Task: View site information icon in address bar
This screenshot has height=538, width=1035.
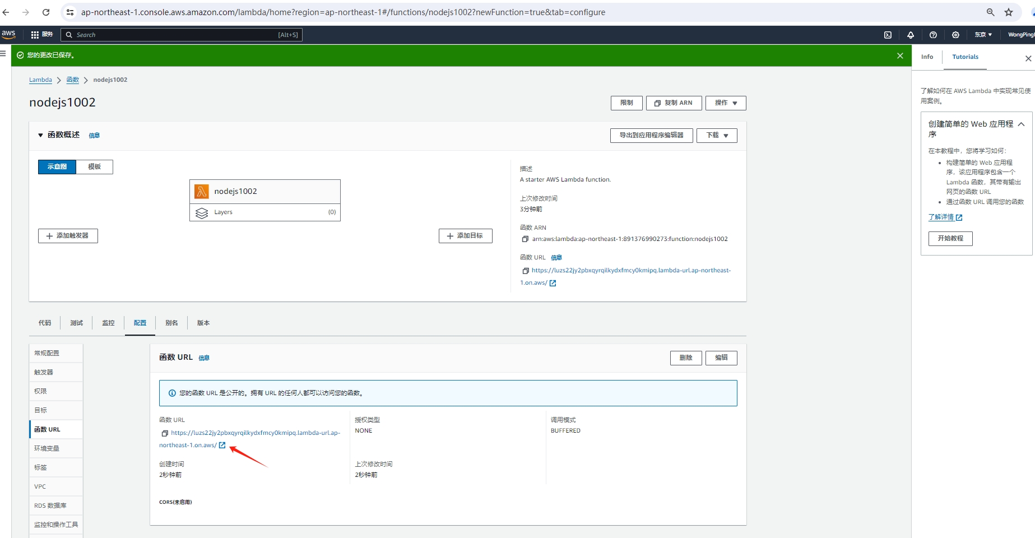Action: (x=70, y=12)
